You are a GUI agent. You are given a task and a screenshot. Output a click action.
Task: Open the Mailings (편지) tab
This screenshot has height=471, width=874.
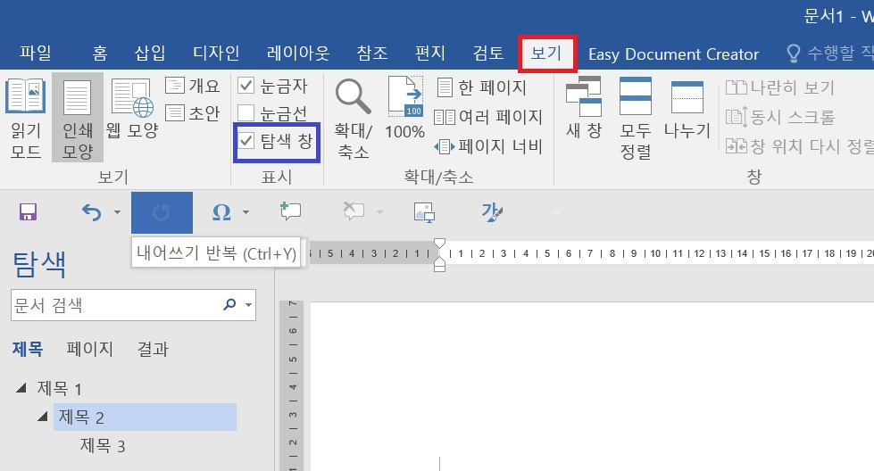click(x=430, y=54)
